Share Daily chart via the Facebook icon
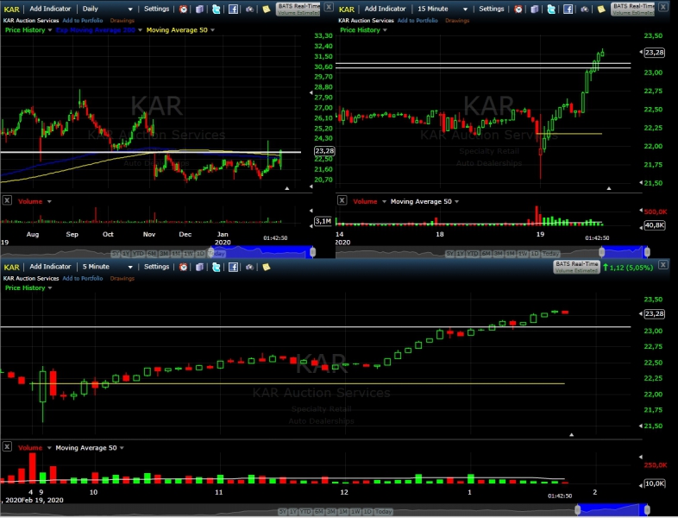Screen dimensions: 678x518 [233, 9]
